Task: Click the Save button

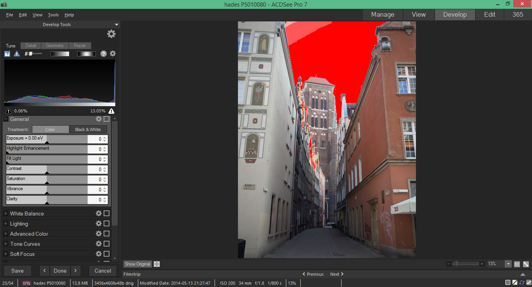Action: pyautogui.click(x=18, y=271)
